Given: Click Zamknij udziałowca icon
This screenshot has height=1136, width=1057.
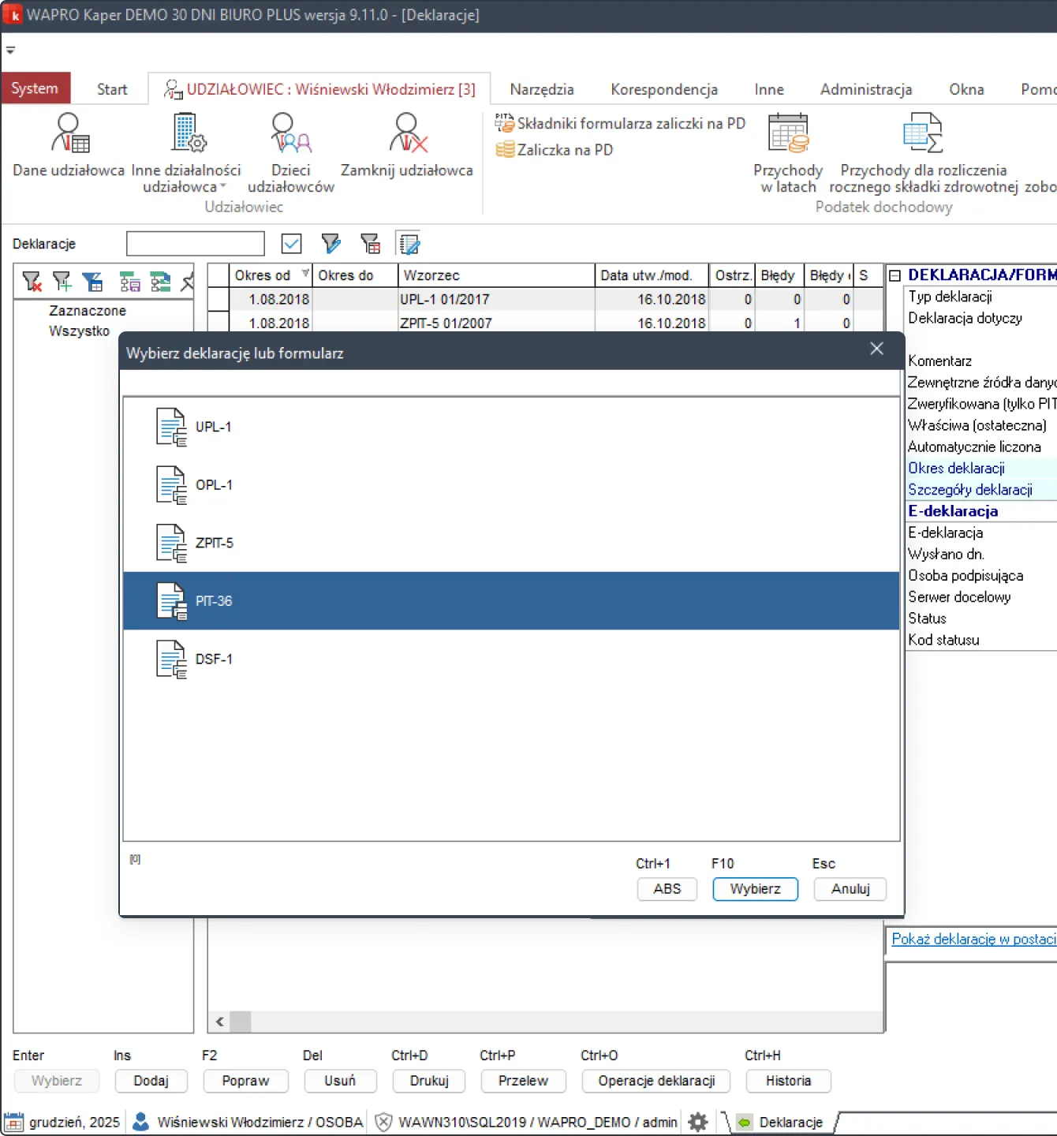Looking at the screenshot, I should point(407,133).
